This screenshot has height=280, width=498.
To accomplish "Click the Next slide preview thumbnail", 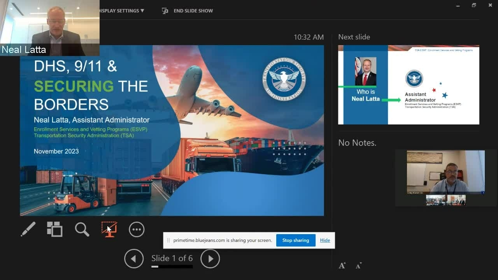I will point(409,85).
